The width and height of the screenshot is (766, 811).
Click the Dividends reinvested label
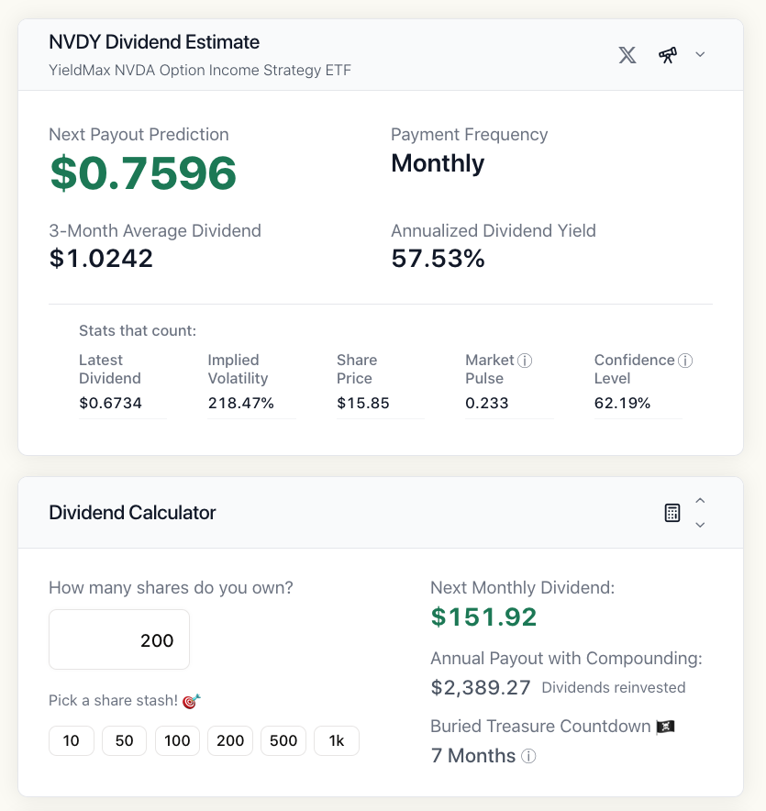point(614,687)
